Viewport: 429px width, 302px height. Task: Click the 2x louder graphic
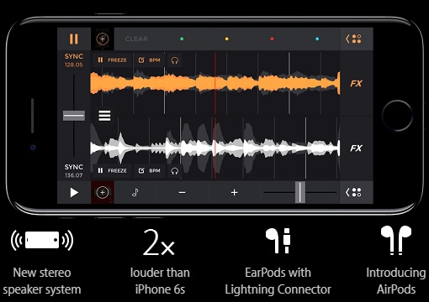click(x=159, y=242)
